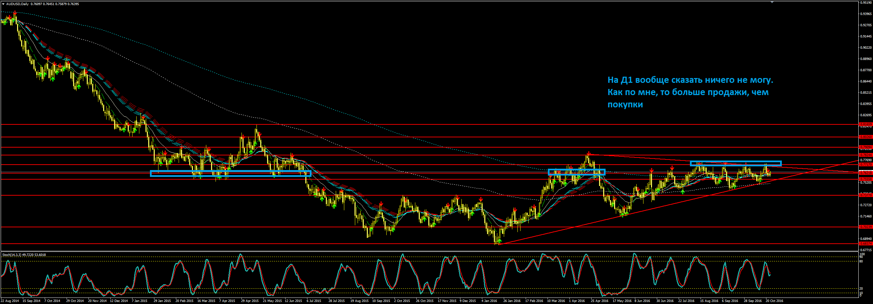Viewport: 873px width, 304px height.
Task: Click the 0.80260 red price level label
Action: click(866, 137)
